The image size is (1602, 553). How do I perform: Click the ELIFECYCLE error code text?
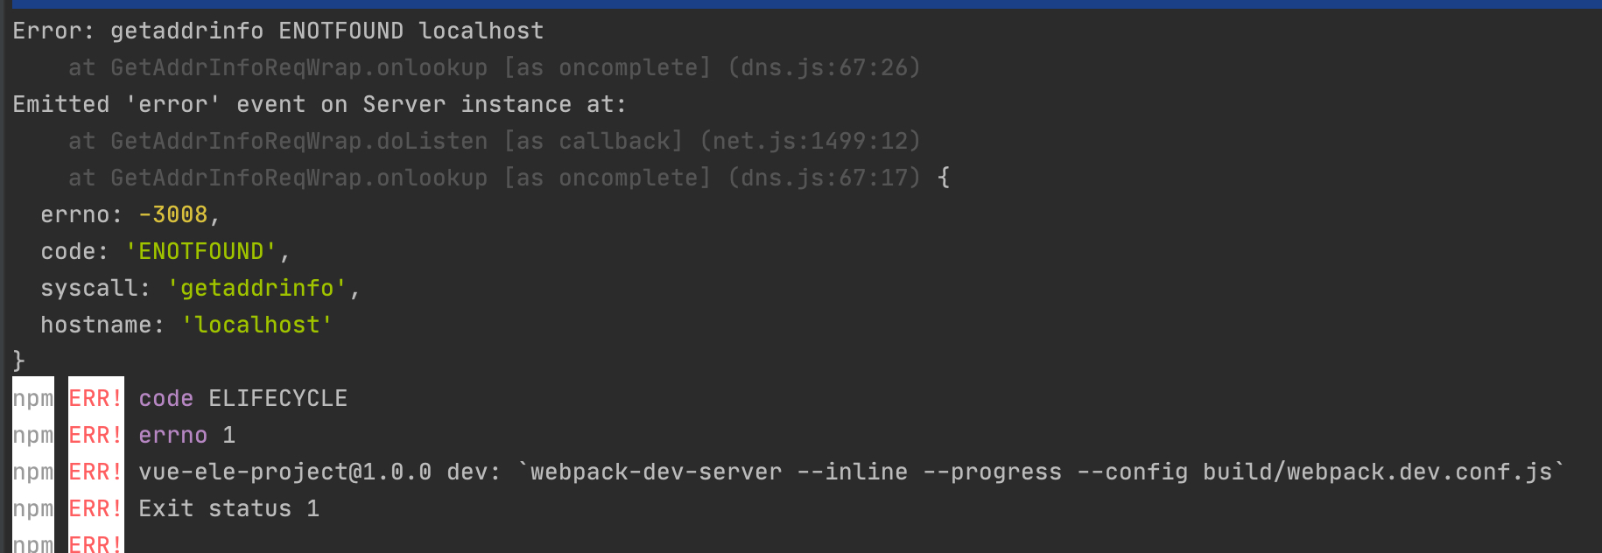(x=278, y=398)
